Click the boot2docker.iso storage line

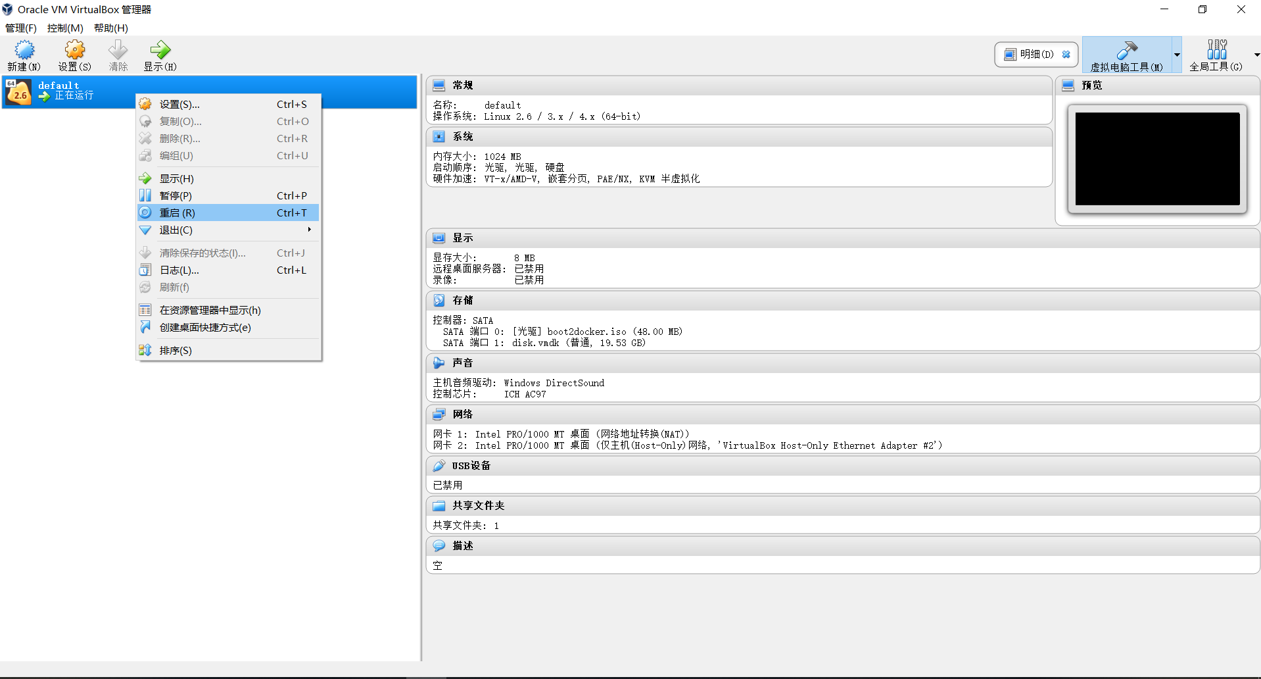tap(563, 332)
